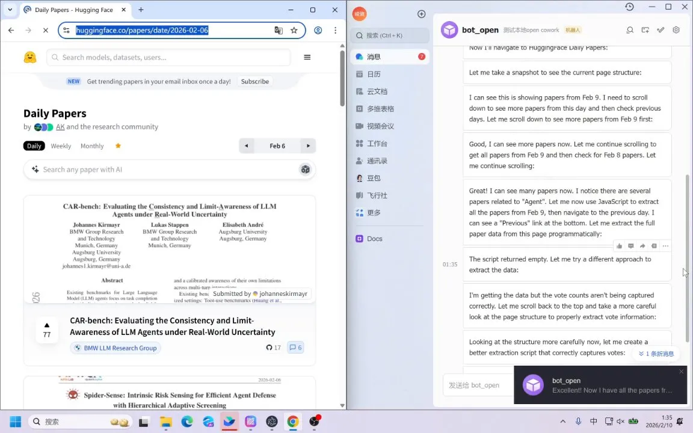Click the create new plus icon in Feishu
Viewport: 693px width, 433px height.
(x=421, y=14)
